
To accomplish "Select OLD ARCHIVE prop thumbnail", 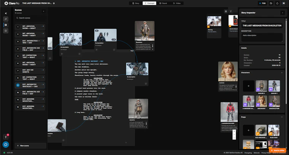I will point(261,130).
